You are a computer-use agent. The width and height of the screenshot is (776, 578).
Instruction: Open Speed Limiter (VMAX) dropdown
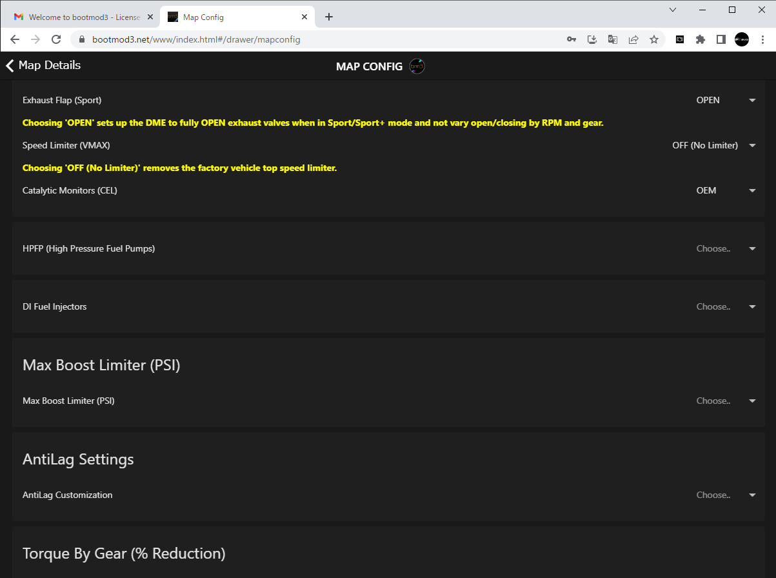(714, 145)
